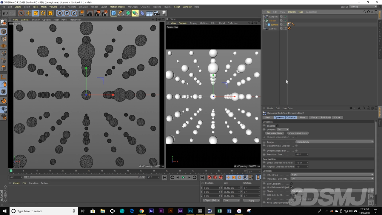This screenshot has width=382, height=215.
Task: Switch to the Cache tab
Action: tap(337, 117)
